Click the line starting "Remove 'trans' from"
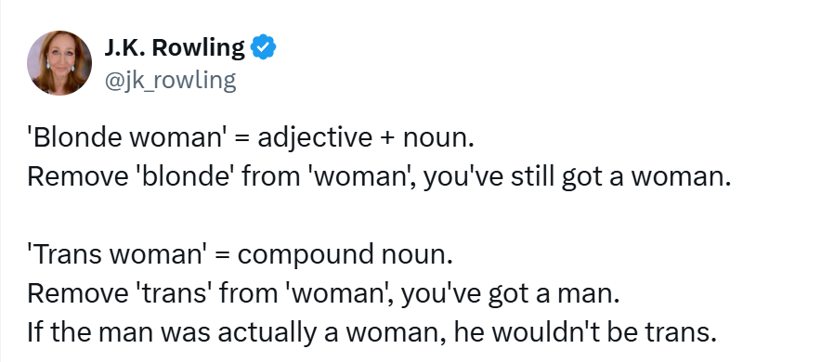The width and height of the screenshot is (834, 362). pyautogui.click(x=323, y=294)
